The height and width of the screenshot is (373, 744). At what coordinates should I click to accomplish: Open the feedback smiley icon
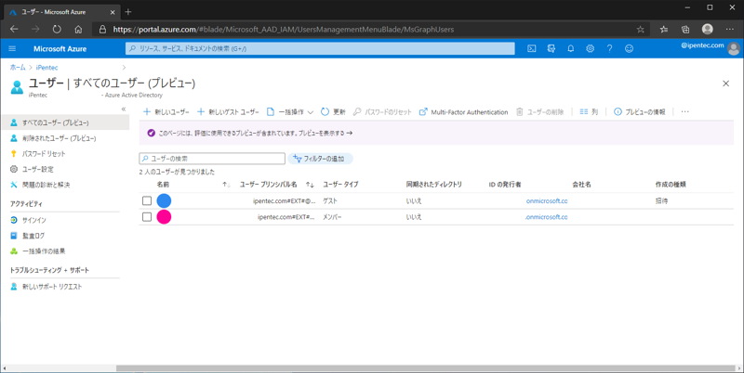click(x=629, y=48)
